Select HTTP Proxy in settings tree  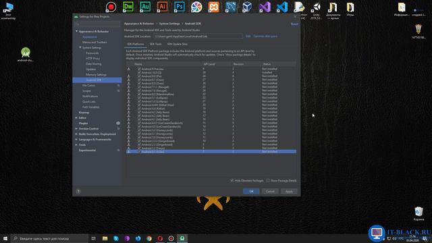[93, 59]
